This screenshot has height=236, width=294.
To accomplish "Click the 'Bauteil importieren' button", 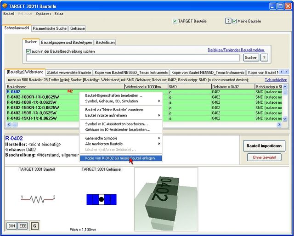I will click(x=264, y=146).
